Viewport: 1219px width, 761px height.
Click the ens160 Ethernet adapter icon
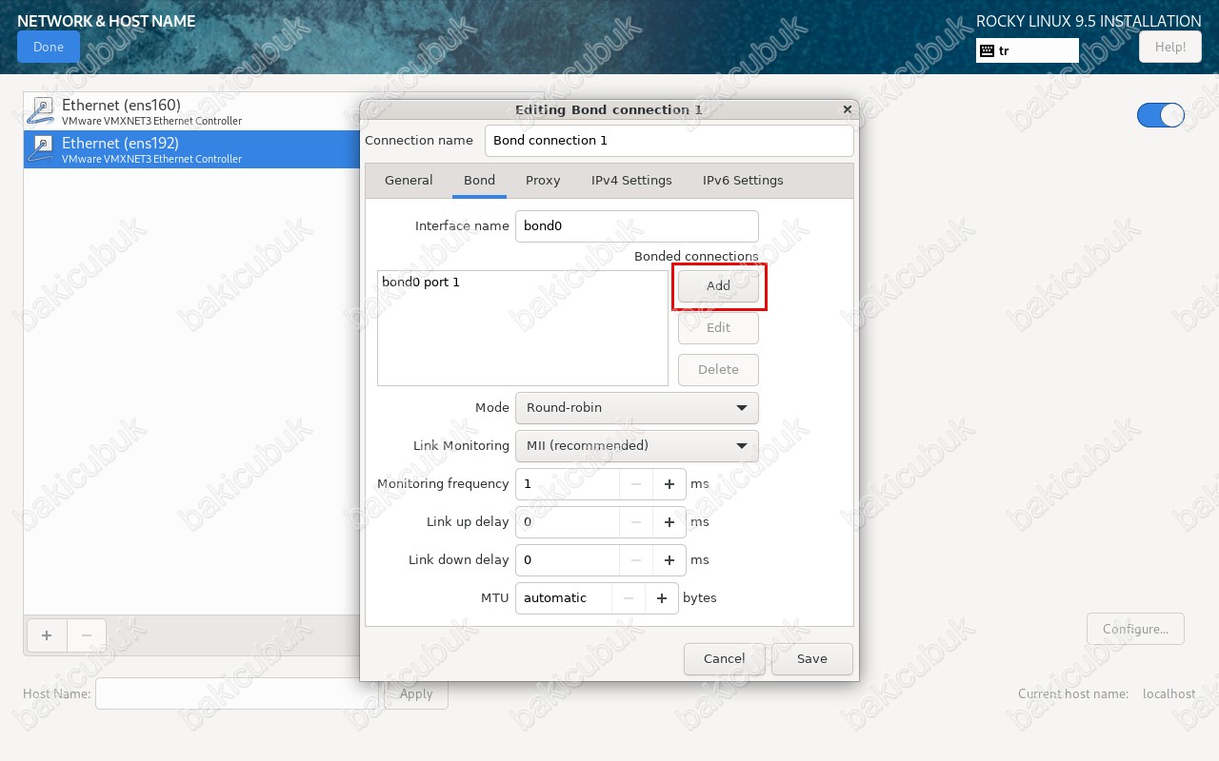(40, 111)
